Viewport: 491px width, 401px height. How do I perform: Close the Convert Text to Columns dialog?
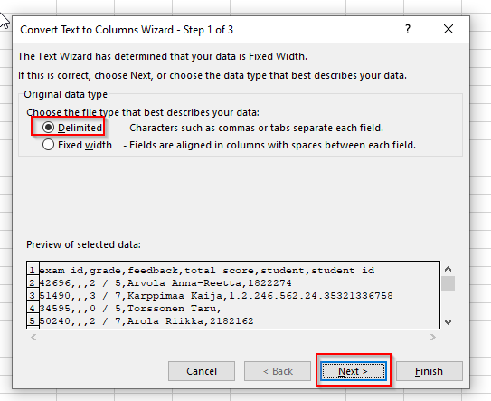[449, 29]
